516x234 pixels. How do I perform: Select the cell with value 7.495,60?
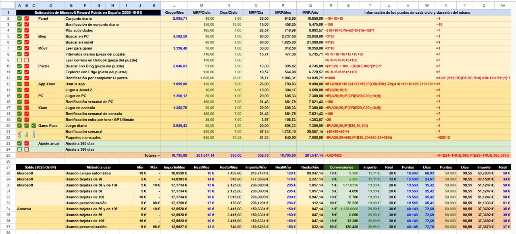tap(229, 173)
